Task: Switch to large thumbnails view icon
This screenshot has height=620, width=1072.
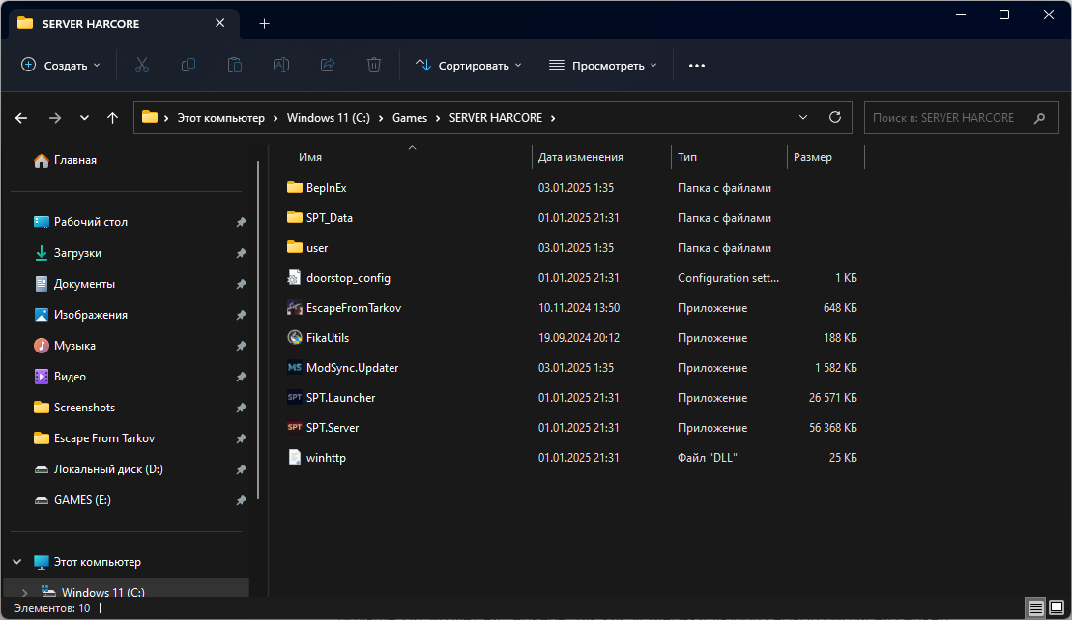Action: click(x=1057, y=607)
